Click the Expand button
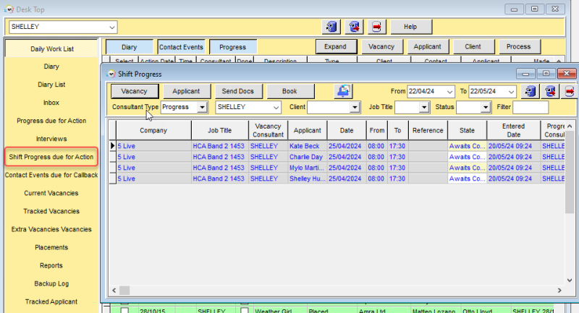 click(336, 47)
